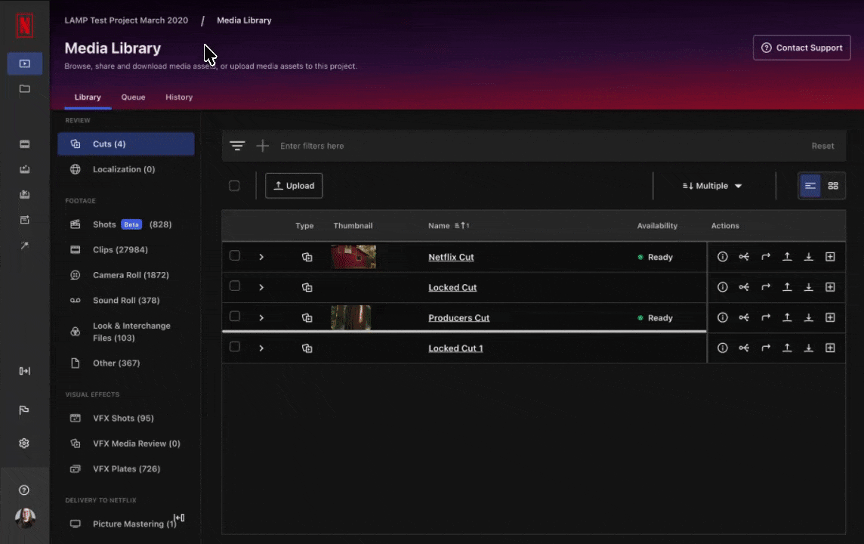Viewport: 864px width, 544px height.
Task: Open info details for Netflix Cut
Action: point(722,257)
